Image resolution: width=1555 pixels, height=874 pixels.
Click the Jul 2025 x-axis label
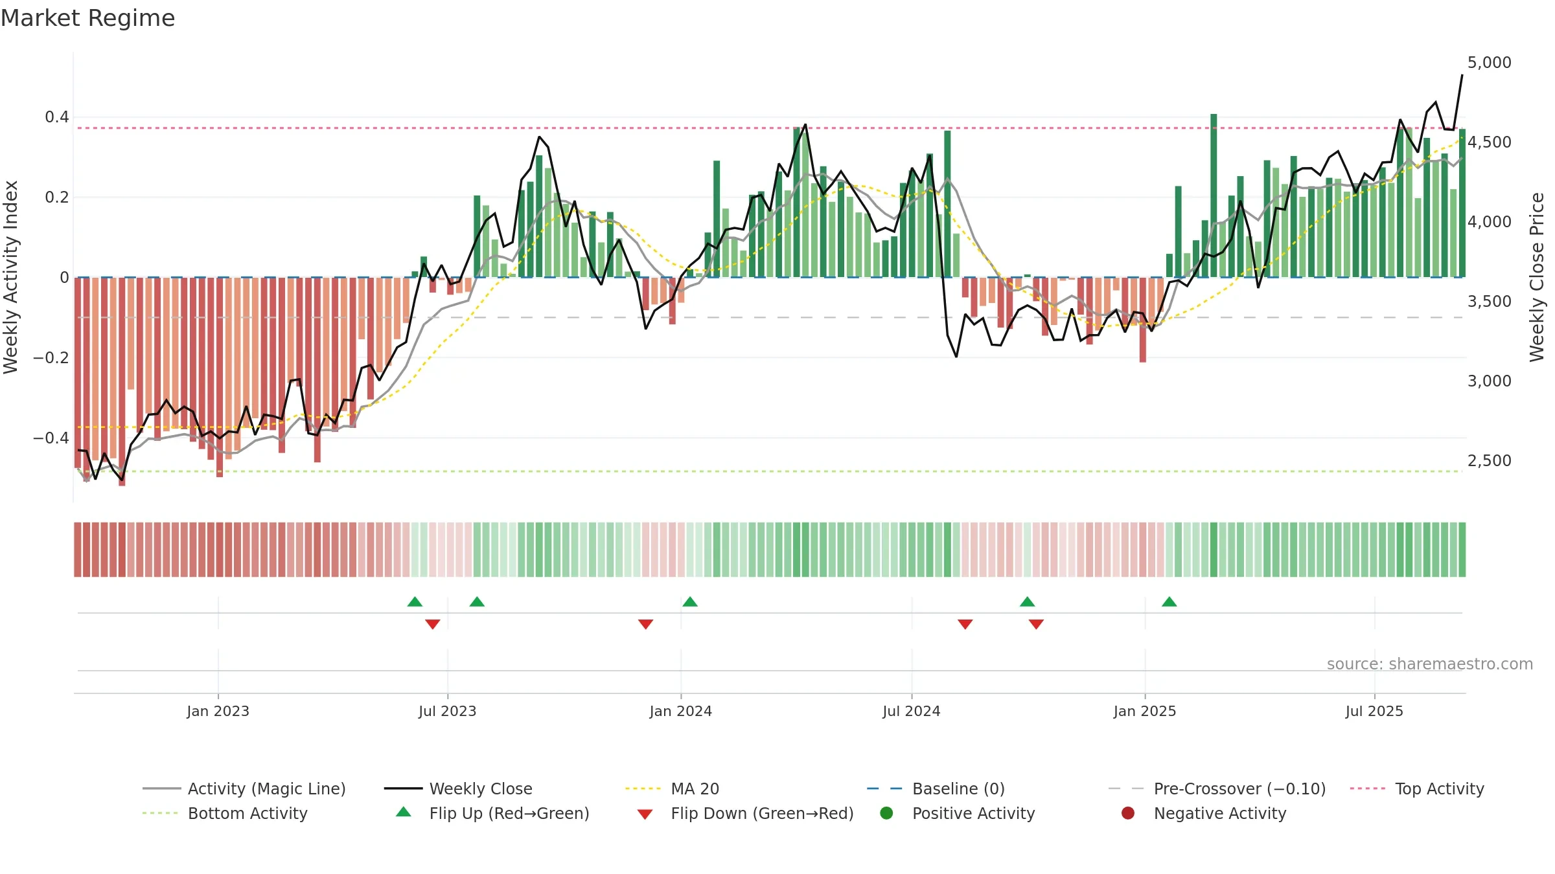(1374, 711)
